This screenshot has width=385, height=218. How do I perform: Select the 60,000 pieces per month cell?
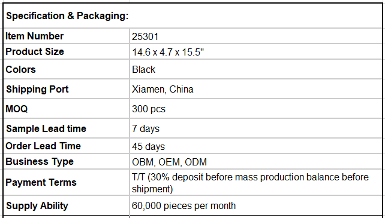click(256, 205)
